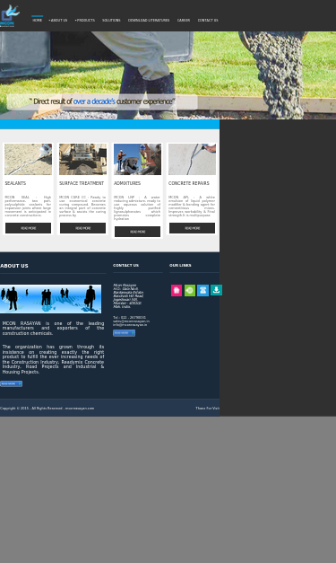Screen dimensions: 336x563
Task: Open Download Literatures page
Action: [x=149, y=20]
